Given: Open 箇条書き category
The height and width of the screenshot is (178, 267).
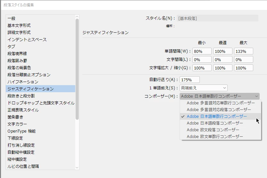Looking at the screenshot, I should [x=40, y=117].
